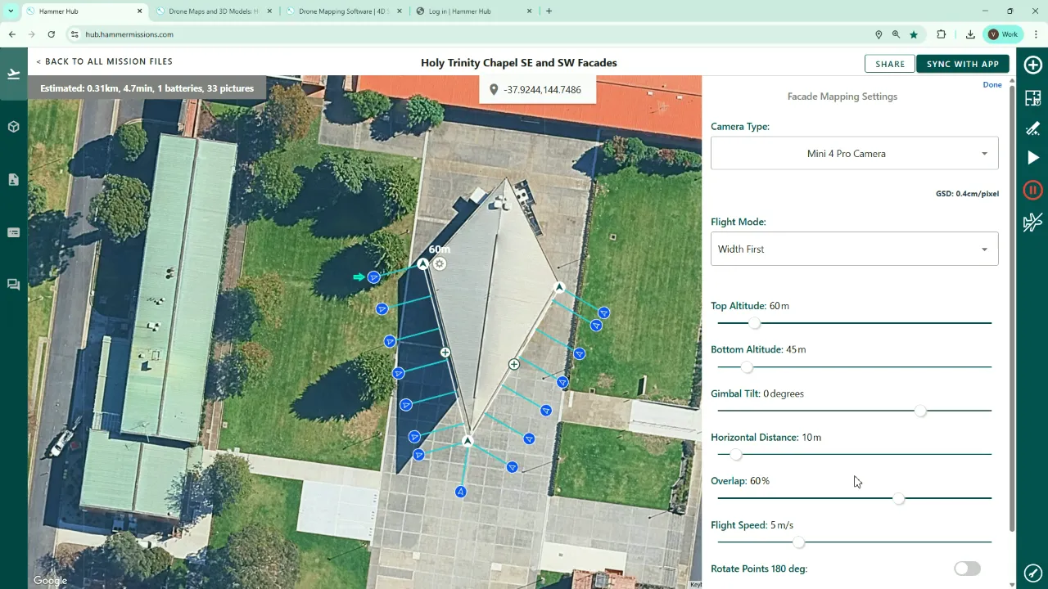Click Back to All Mission Files link
Screen dimensions: 1048x589
(x=104, y=61)
